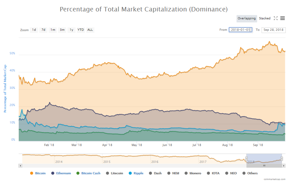Click the To date input field
The image size is (302, 187).
pos(273,30)
